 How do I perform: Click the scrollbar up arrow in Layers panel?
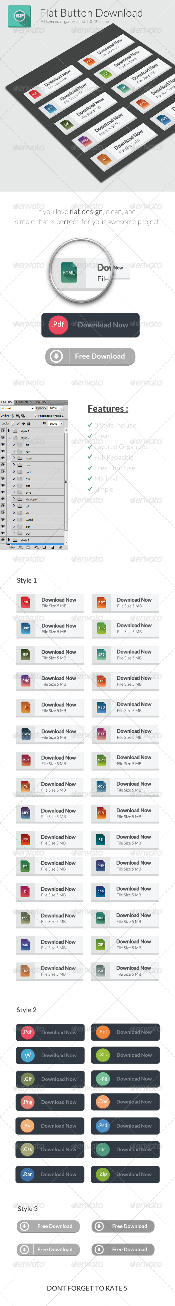[x=66, y=430]
